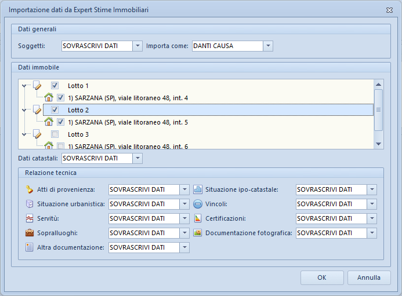Open the Soggetti dropdown

(x=137, y=46)
